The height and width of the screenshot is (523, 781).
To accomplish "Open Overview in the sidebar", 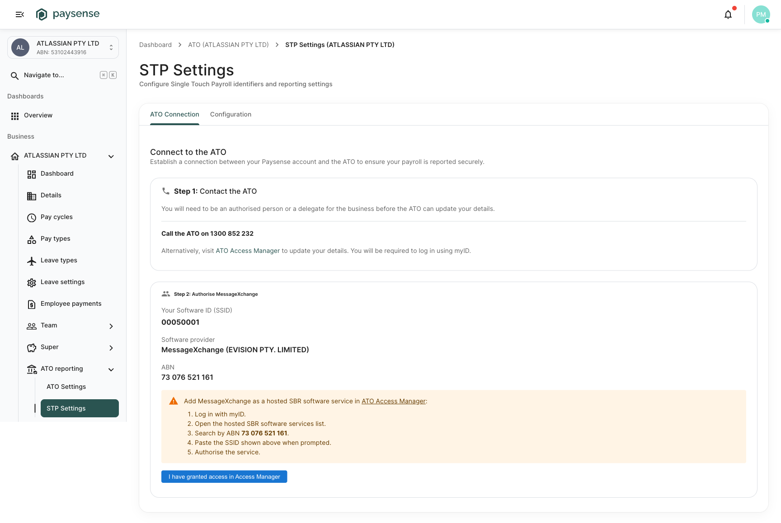I will coord(63,116).
